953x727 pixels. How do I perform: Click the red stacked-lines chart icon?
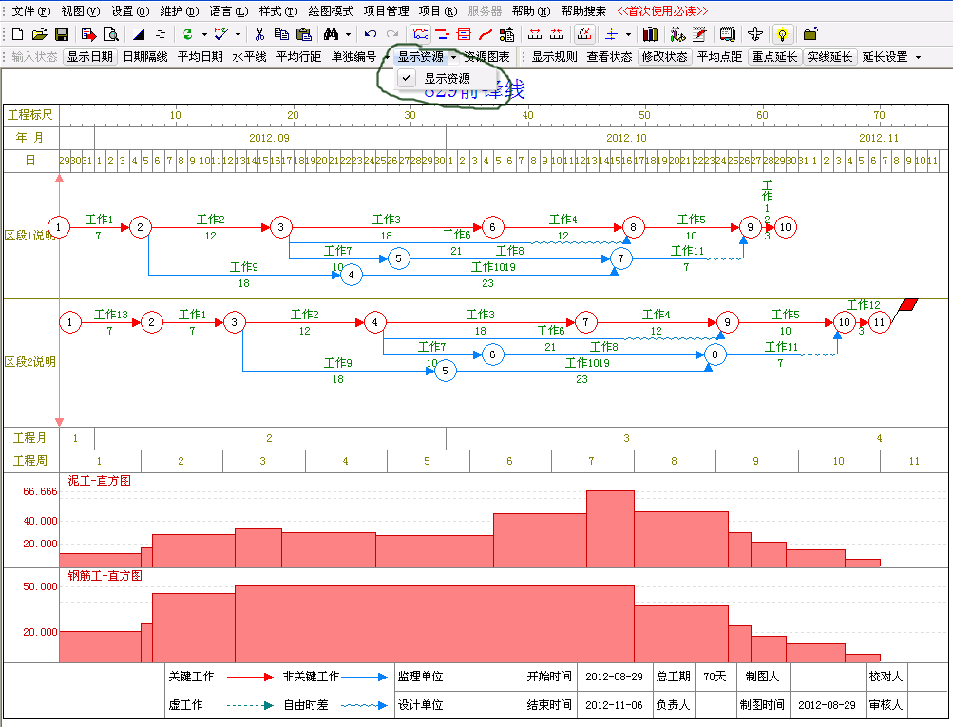[x=464, y=34]
